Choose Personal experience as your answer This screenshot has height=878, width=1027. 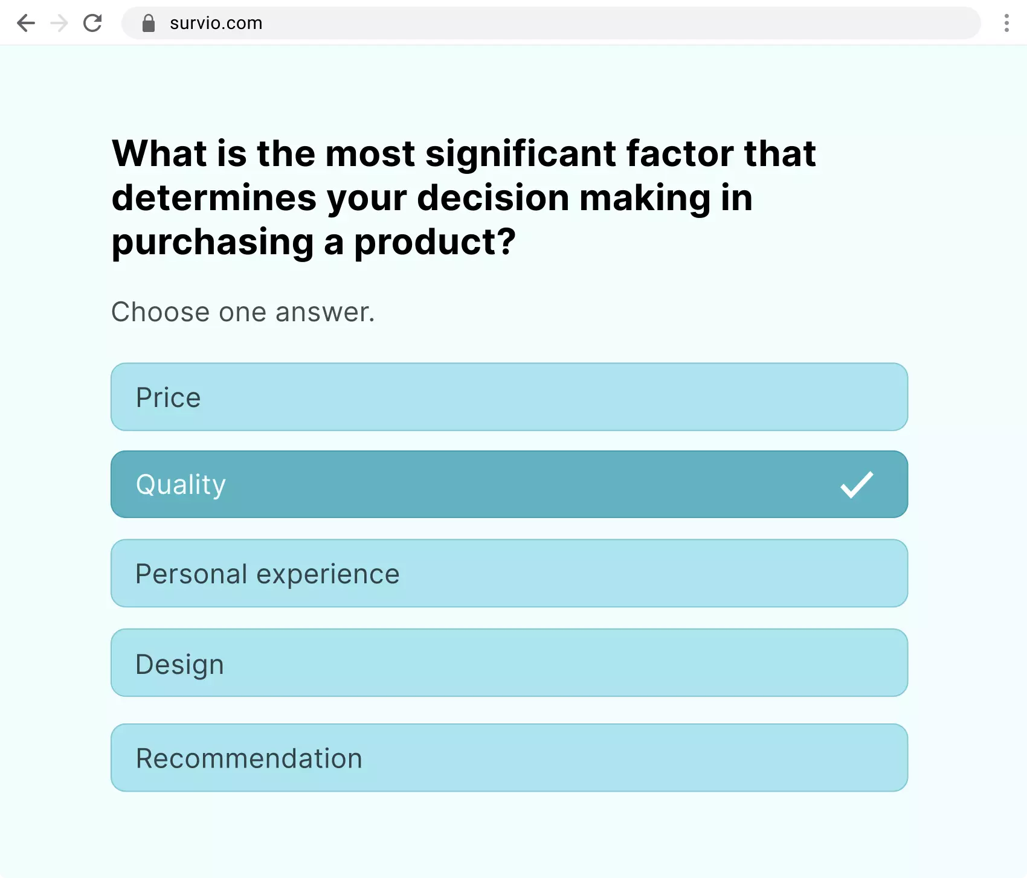tap(509, 573)
